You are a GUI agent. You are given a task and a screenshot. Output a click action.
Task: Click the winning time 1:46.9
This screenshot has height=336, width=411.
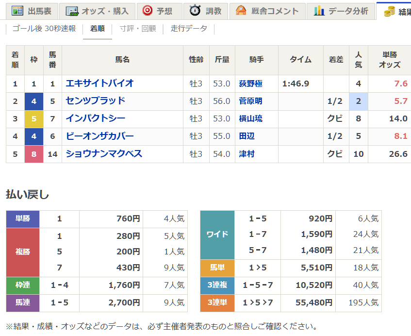point(296,84)
